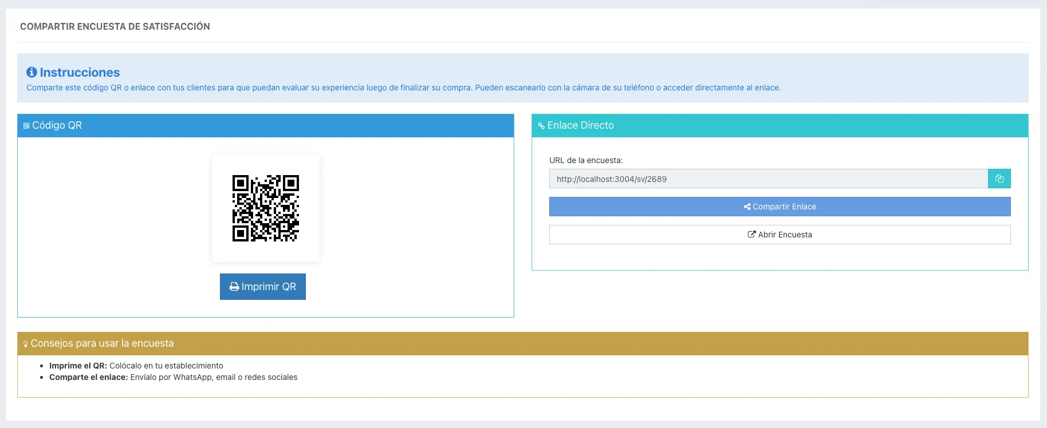
Task: Select the survey URL text field
Action: point(769,179)
